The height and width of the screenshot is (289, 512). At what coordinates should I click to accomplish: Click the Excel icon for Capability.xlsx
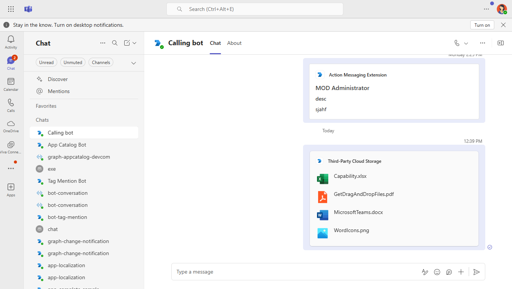pyautogui.click(x=323, y=179)
